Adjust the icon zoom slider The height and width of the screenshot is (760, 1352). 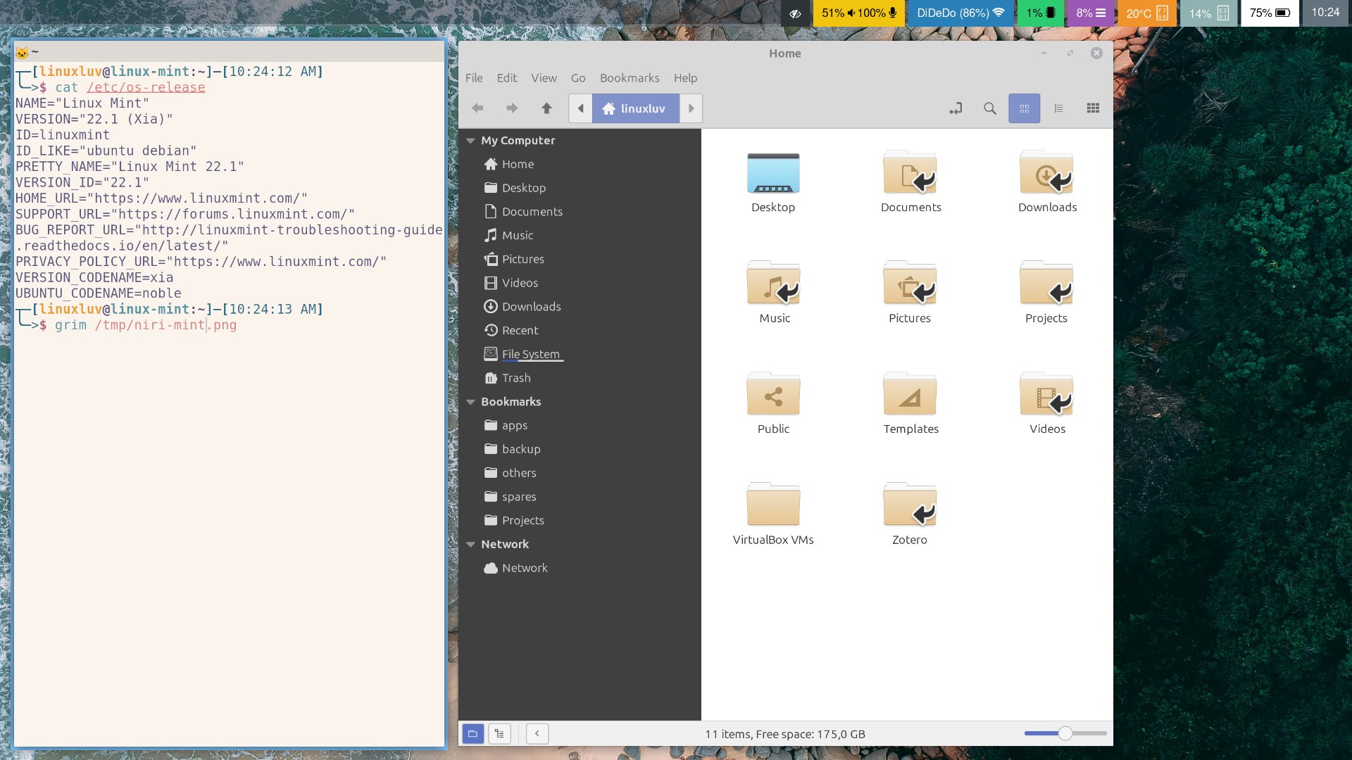point(1065,733)
